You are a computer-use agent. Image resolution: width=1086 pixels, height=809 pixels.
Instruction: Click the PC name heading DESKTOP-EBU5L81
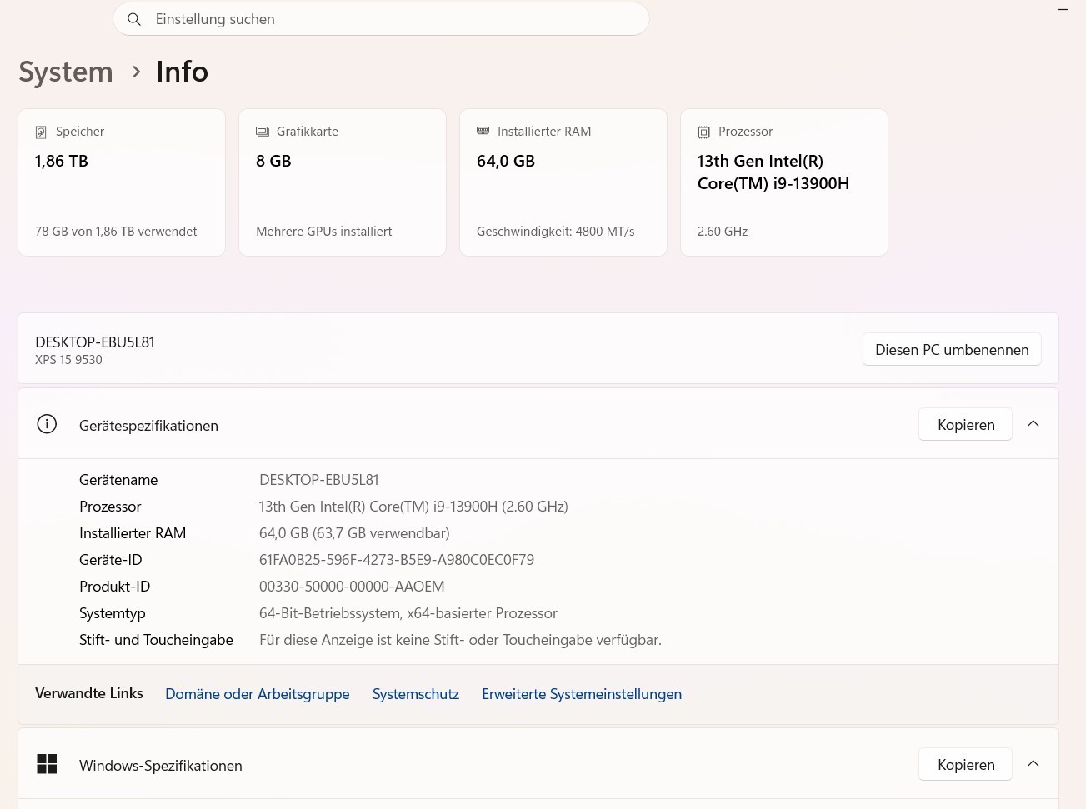pos(95,342)
